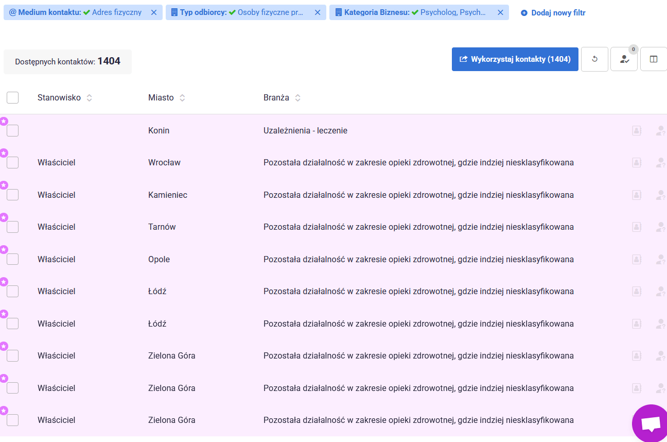Click the star badge on the Tarnów row
The height and width of the screenshot is (442, 667).
pyautogui.click(x=4, y=217)
